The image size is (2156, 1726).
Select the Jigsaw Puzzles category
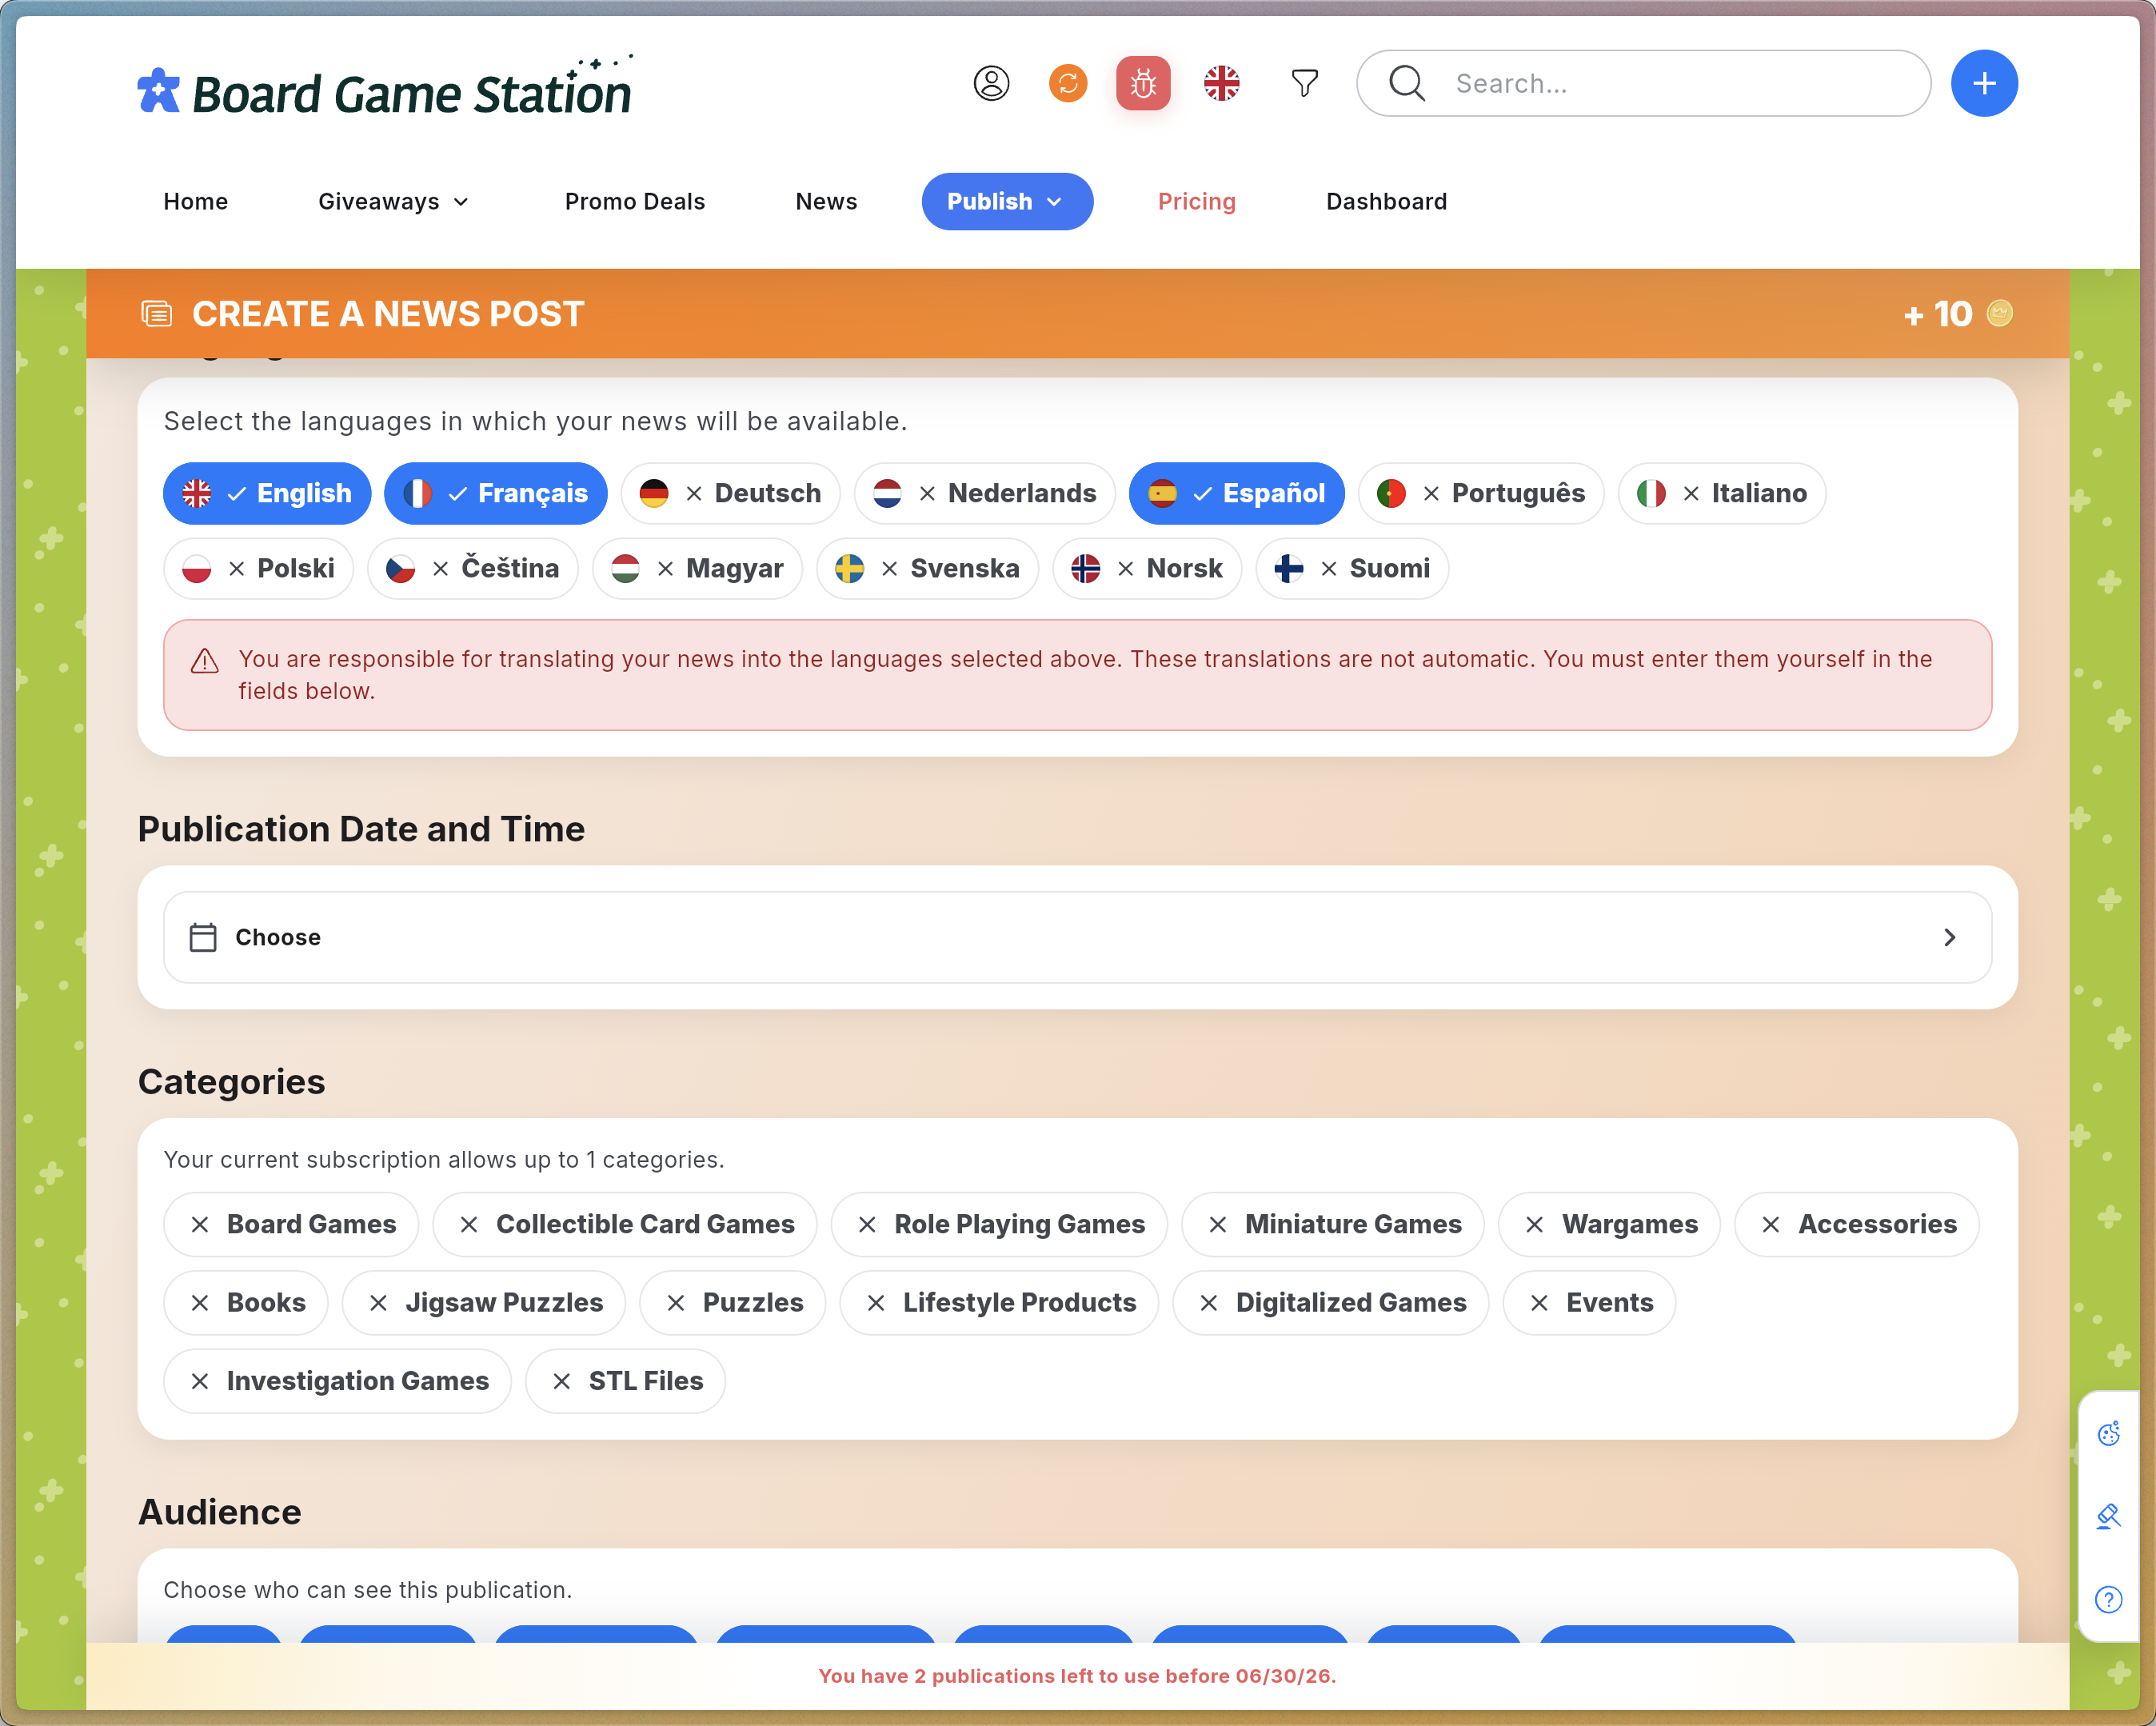(484, 1302)
